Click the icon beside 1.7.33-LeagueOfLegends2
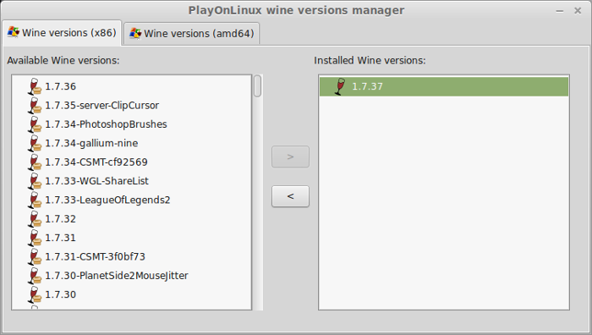Image resolution: width=592 pixels, height=335 pixels. (35, 200)
